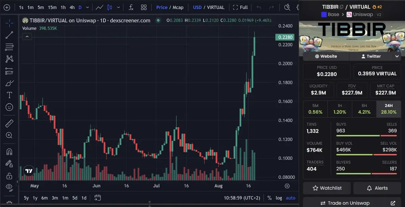Open the chart style dropdown arrow
The width and height of the screenshot is (405, 207).
click(x=119, y=7)
